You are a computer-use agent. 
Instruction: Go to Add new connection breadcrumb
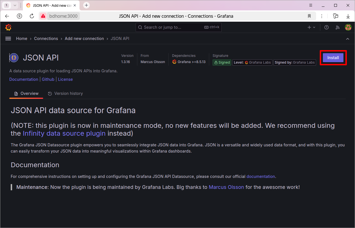point(84,39)
